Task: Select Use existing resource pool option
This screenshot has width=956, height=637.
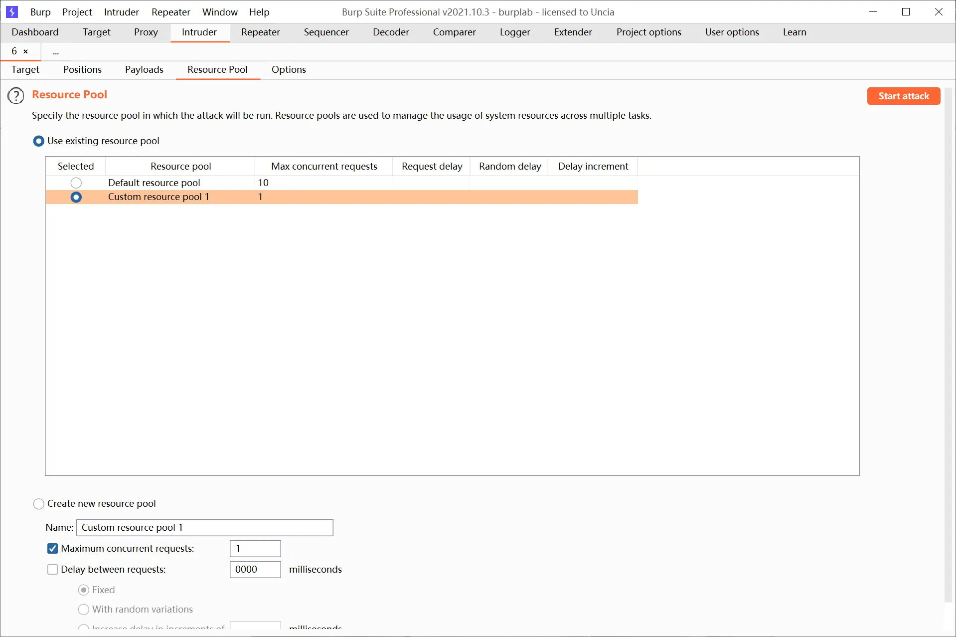Action: pyautogui.click(x=38, y=141)
